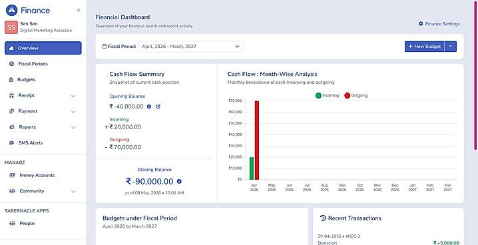Collapse the sidebar with double-chevron icon
This screenshot has height=245, width=478.
click(x=79, y=11)
